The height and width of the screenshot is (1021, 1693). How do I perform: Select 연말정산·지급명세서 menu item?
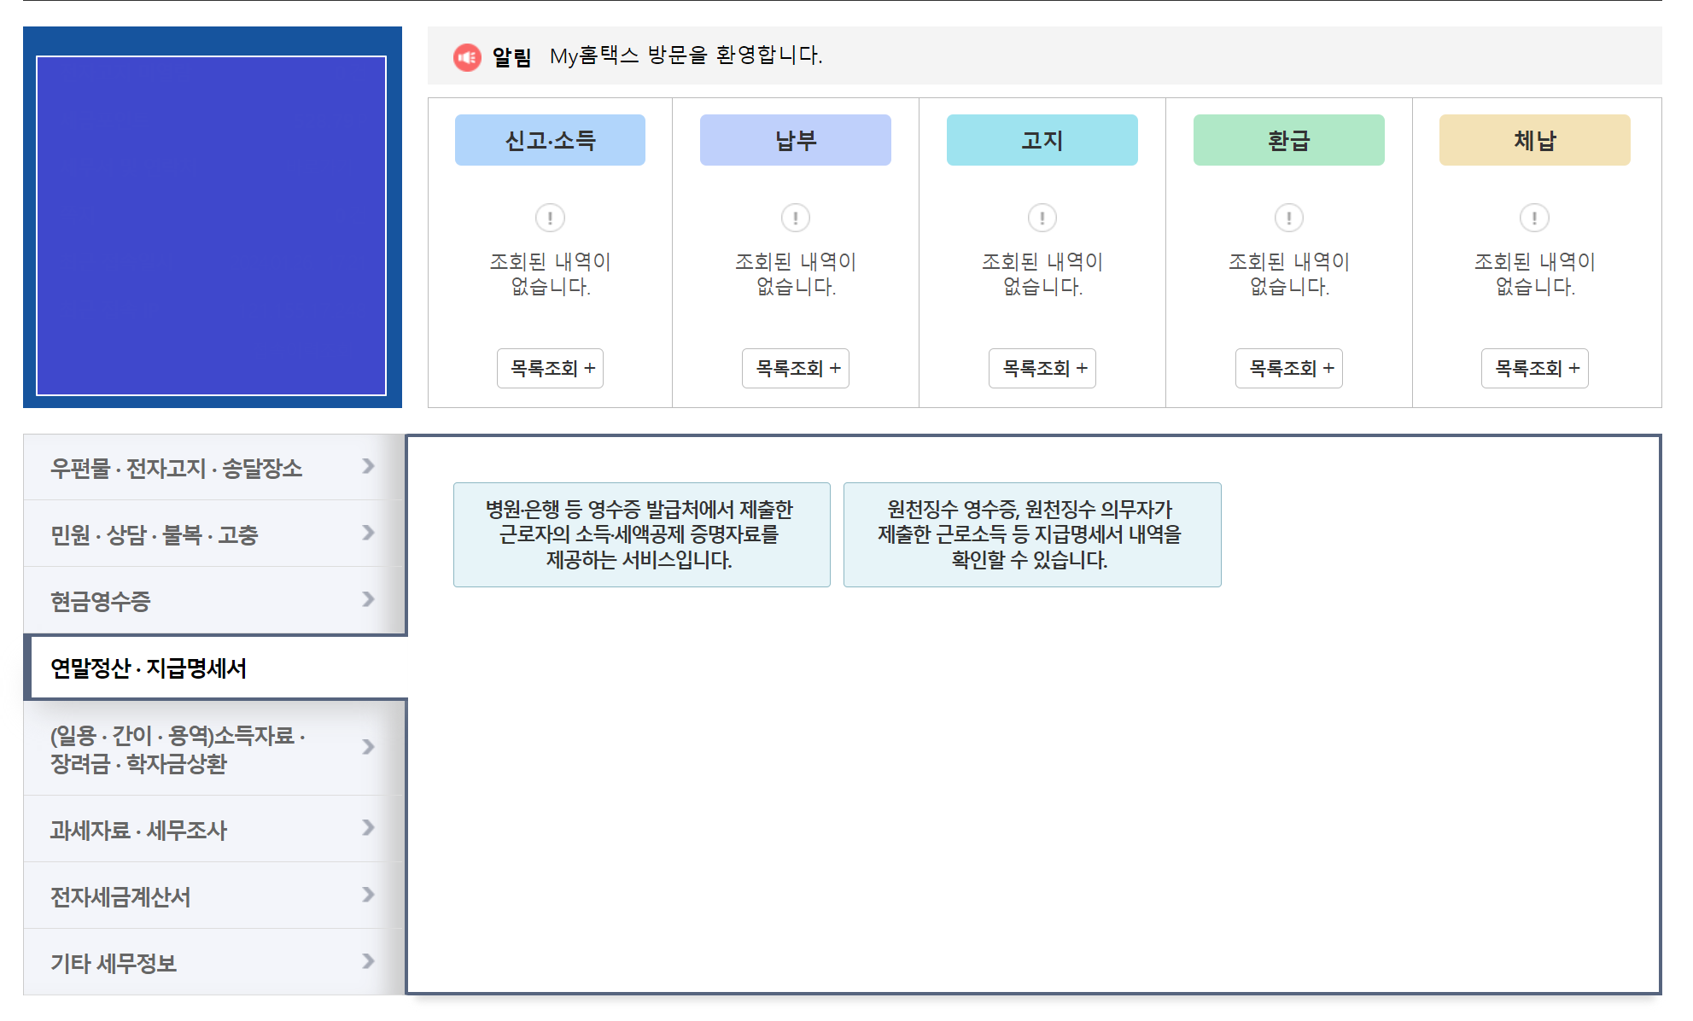pyautogui.click(x=217, y=668)
